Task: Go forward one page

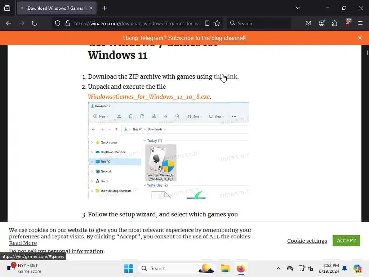Action: (x=22, y=23)
